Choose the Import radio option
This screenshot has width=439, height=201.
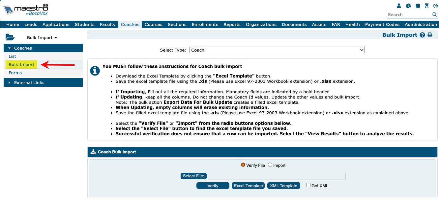pyautogui.click(x=270, y=165)
